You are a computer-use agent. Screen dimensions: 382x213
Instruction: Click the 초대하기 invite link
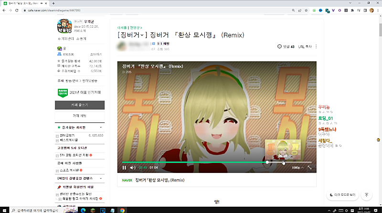pos(96,54)
